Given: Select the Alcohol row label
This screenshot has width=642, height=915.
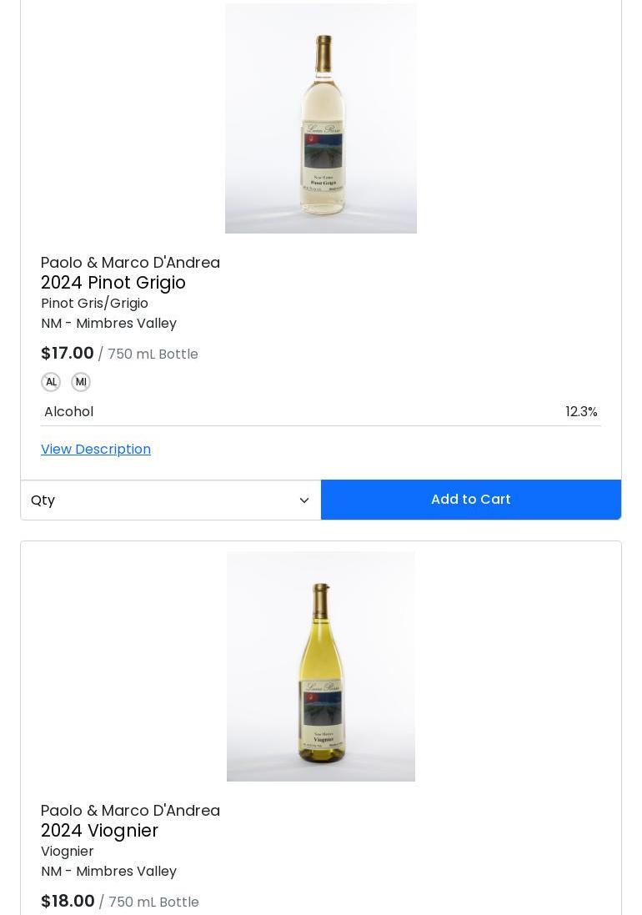Looking at the screenshot, I should point(69,411).
